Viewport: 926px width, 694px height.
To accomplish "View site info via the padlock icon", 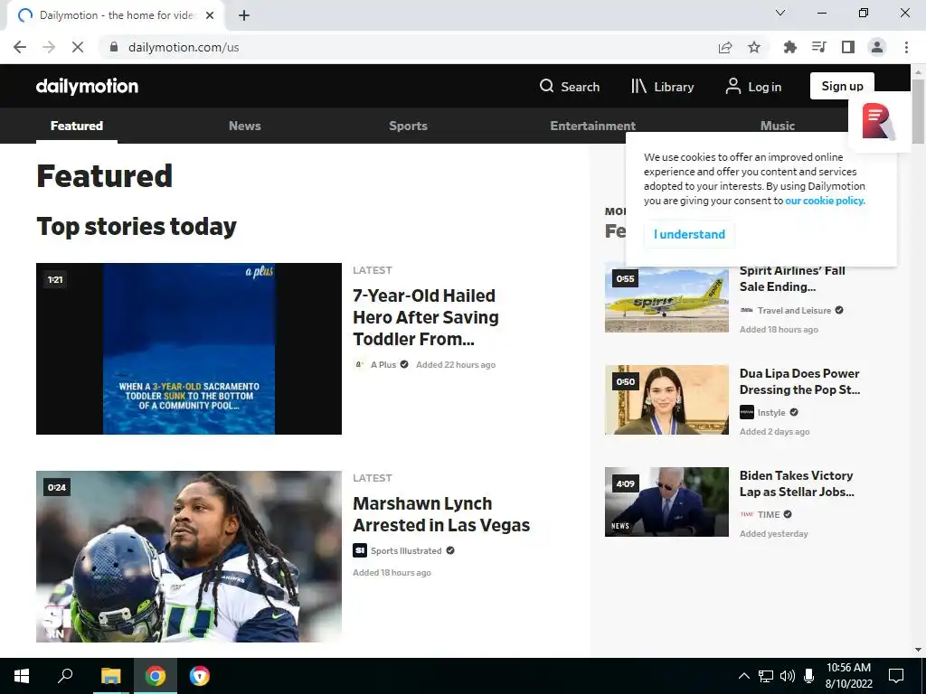I will click(114, 47).
